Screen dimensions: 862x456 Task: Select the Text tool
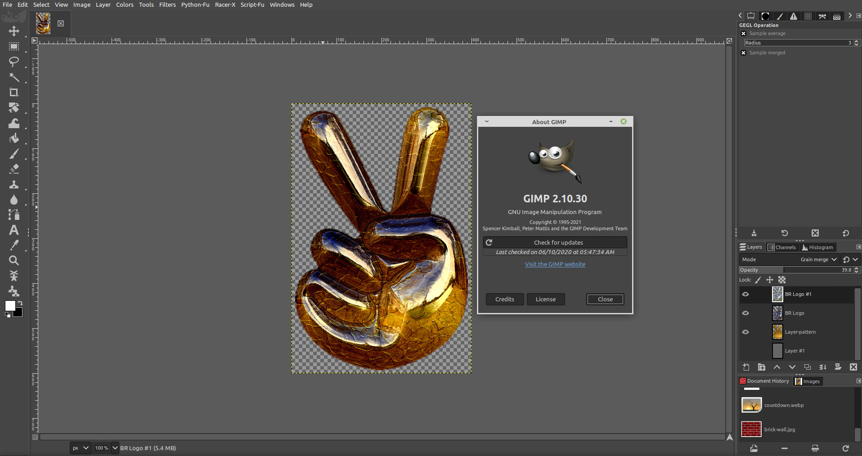coord(14,230)
